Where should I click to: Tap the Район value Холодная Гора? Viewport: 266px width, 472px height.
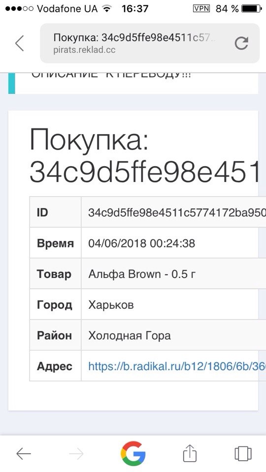coord(130,335)
